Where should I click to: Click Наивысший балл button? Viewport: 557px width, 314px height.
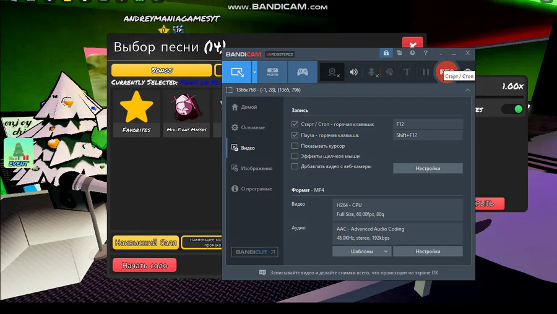click(145, 243)
